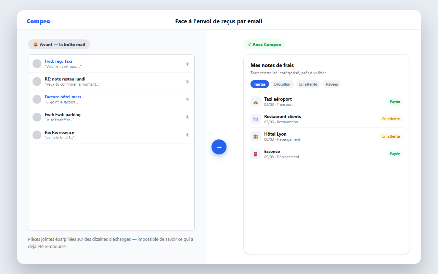Click the En attente status on Restaurant clients

(391, 119)
